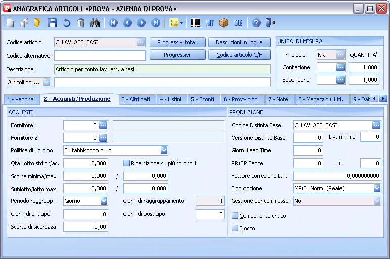Click the Codice alternativo input field
390x259 pixels.
point(100,56)
